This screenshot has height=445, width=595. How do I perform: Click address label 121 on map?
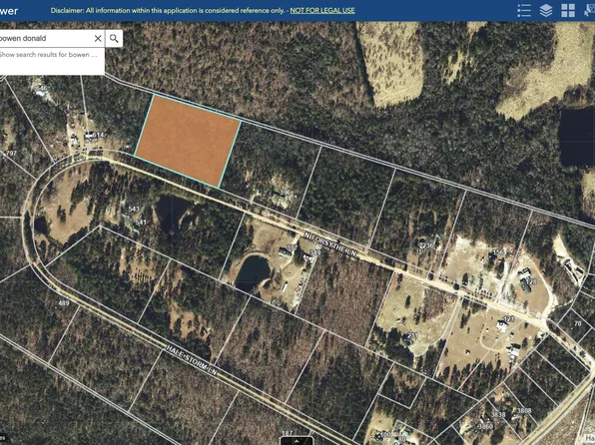509,319
